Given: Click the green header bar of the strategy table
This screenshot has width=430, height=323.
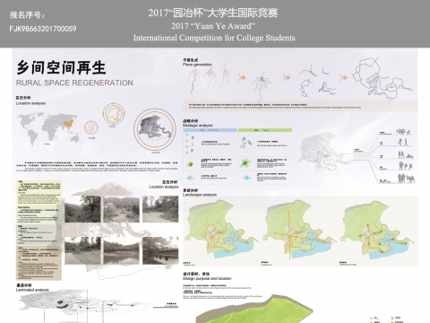Looking at the screenshot, I should point(265,130).
